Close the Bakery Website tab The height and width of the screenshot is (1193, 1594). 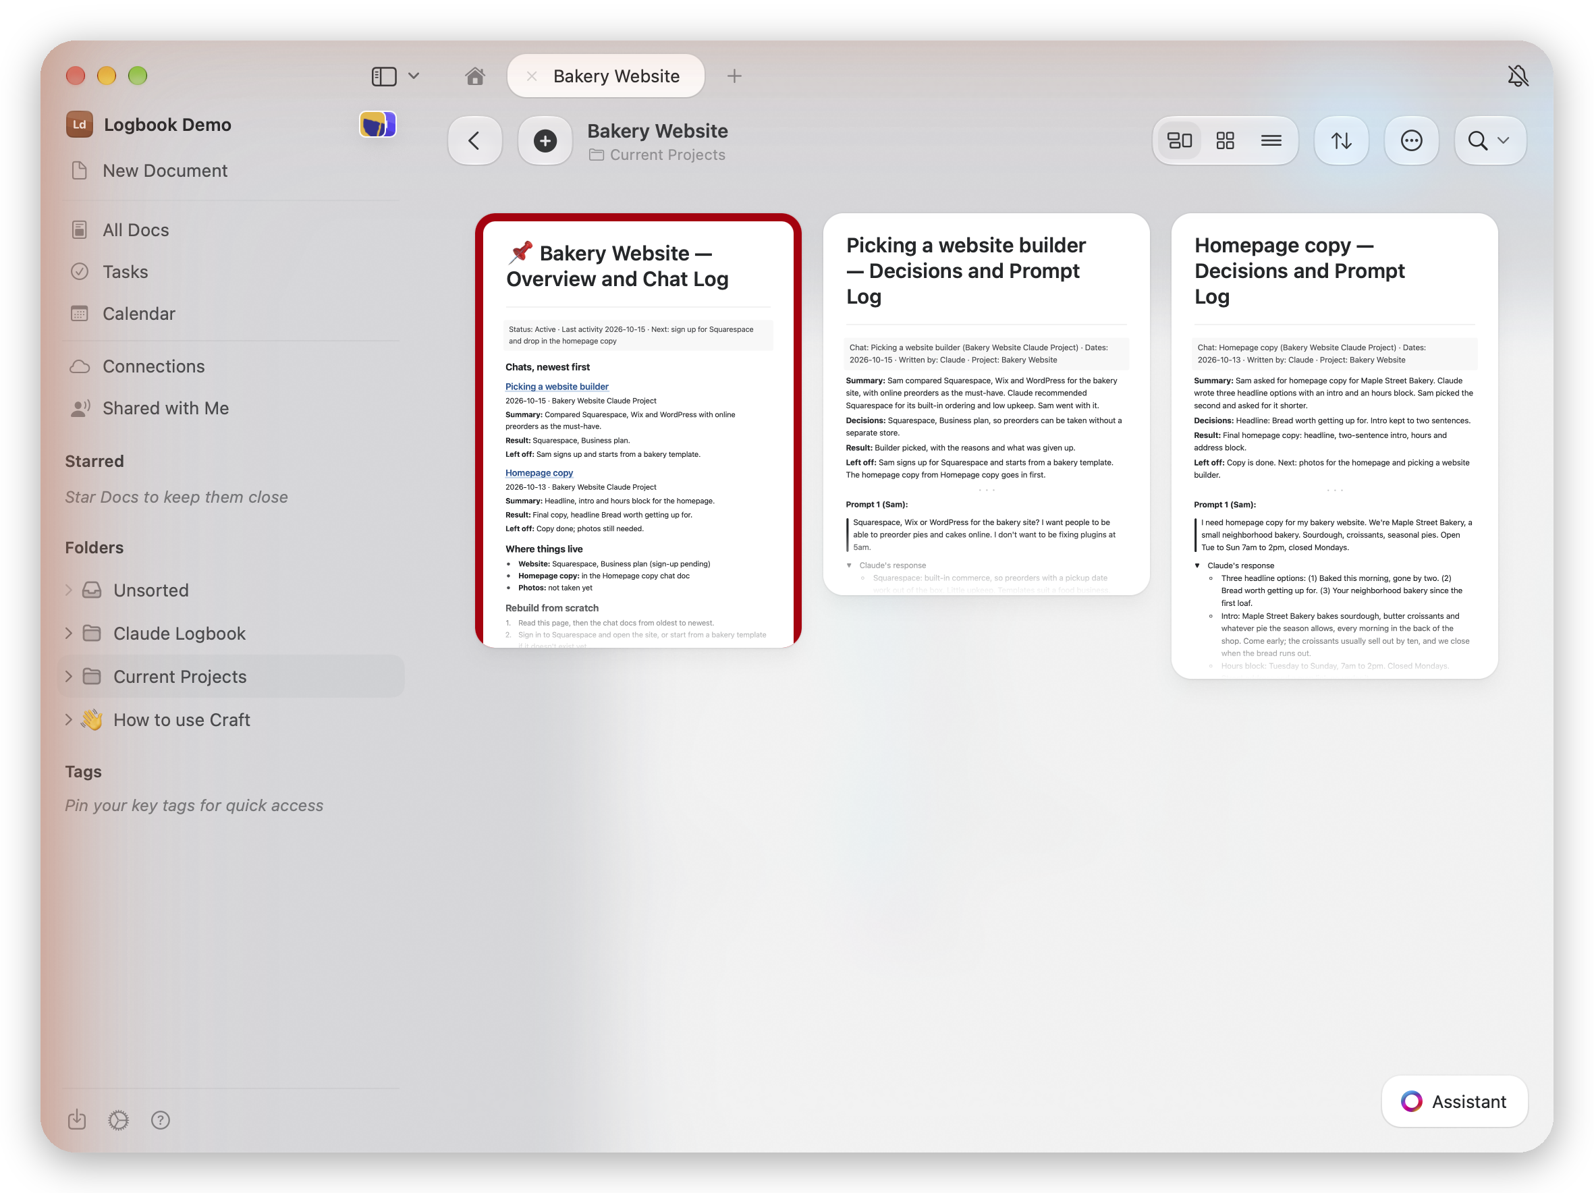(531, 76)
